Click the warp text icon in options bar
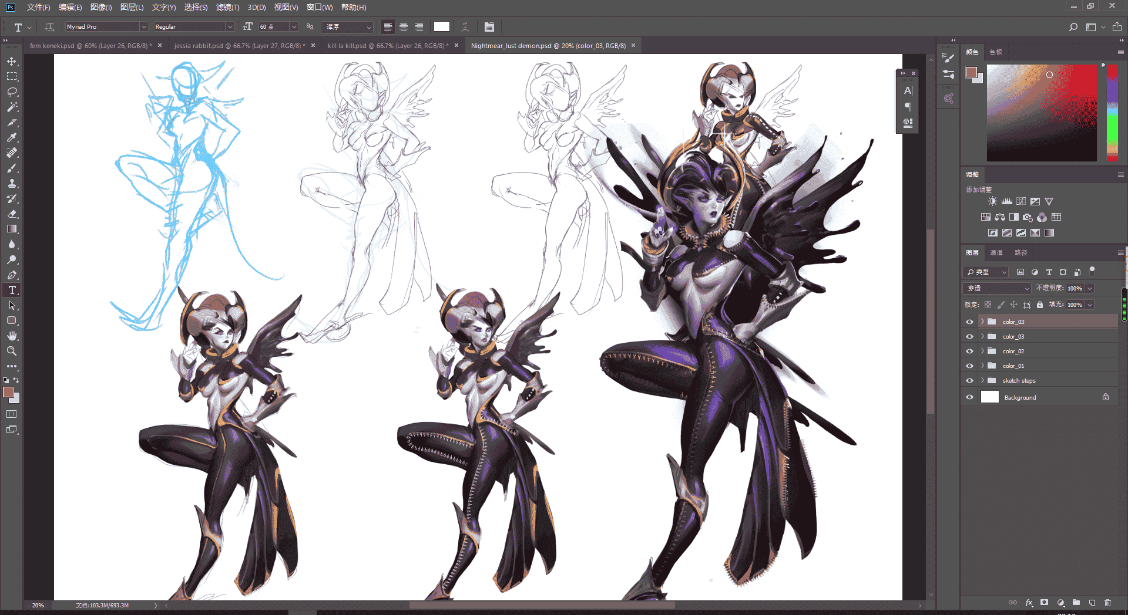 (465, 27)
